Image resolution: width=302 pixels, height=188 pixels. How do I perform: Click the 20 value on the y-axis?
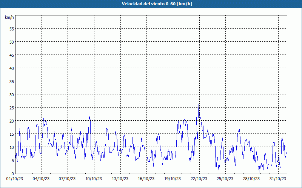(12, 121)
